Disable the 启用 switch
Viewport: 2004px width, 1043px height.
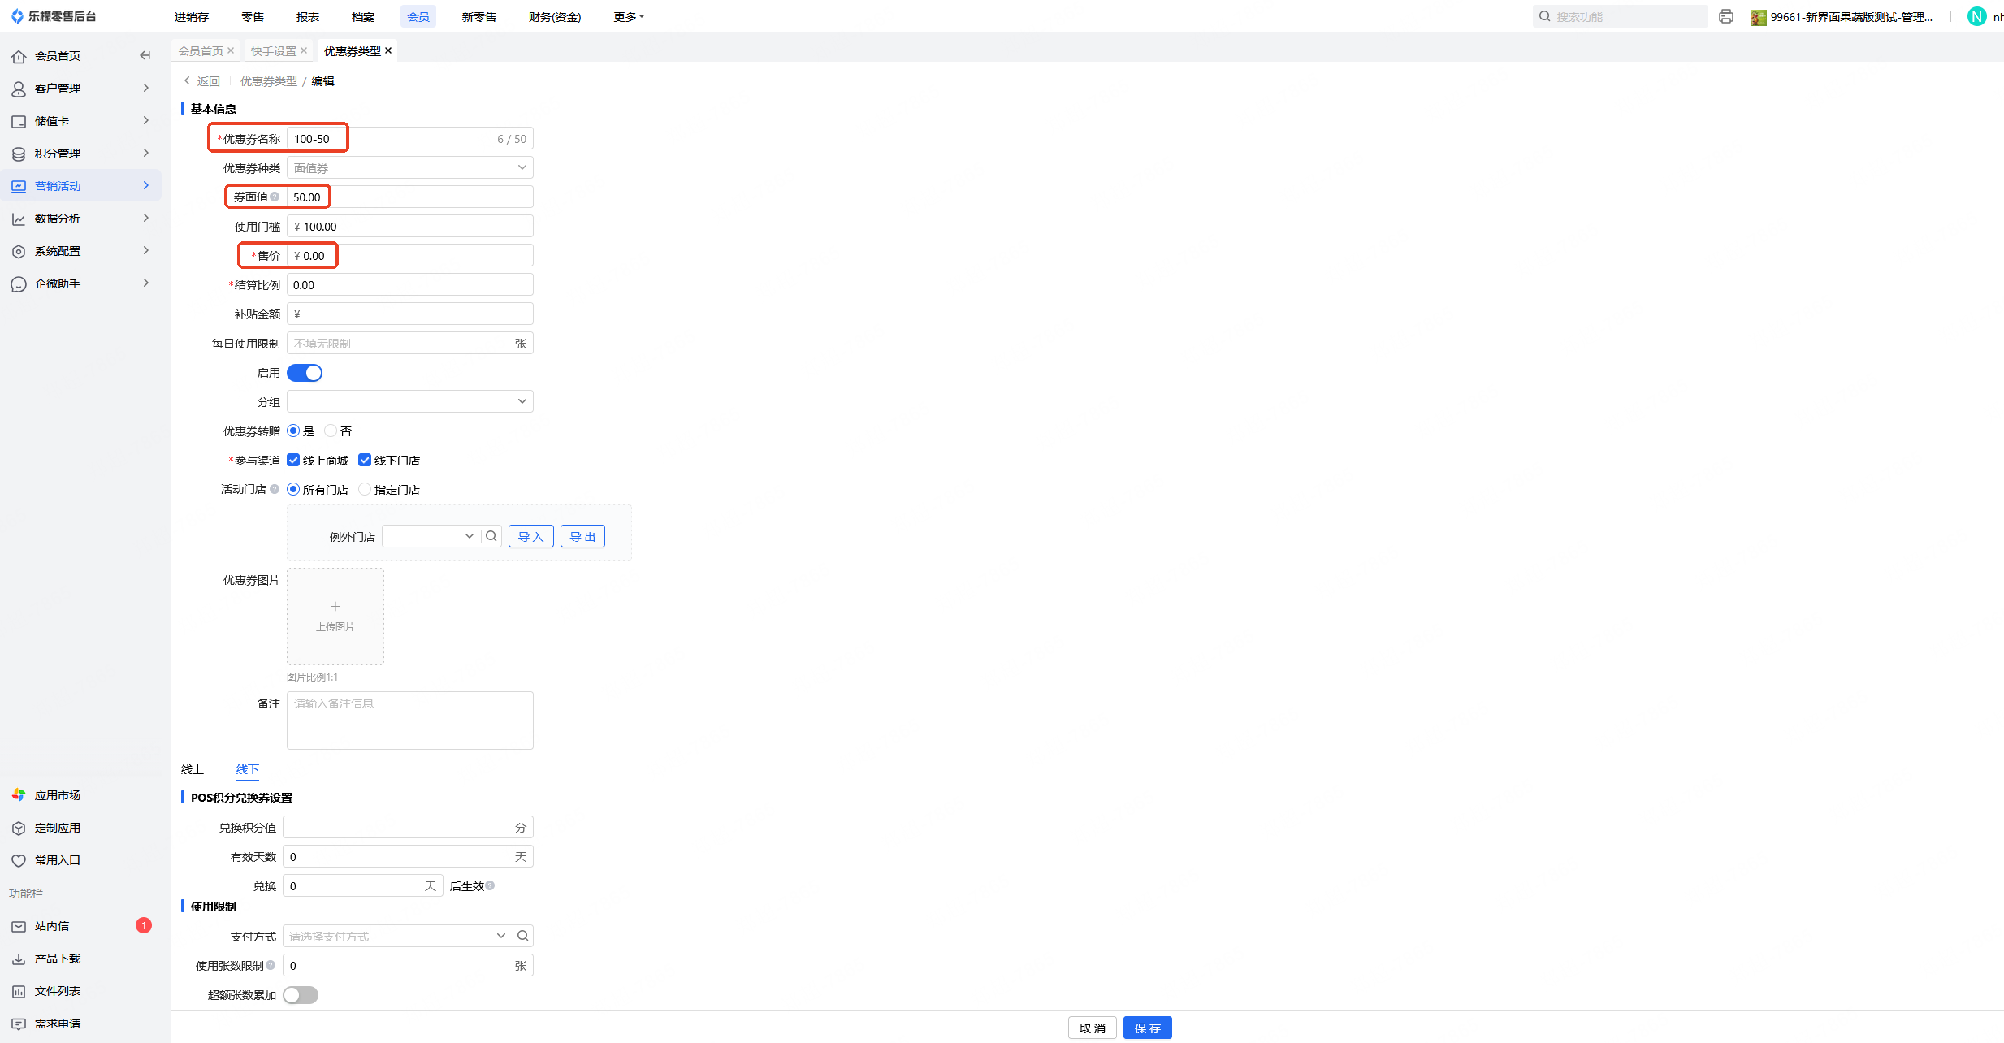tap(305, 373)
